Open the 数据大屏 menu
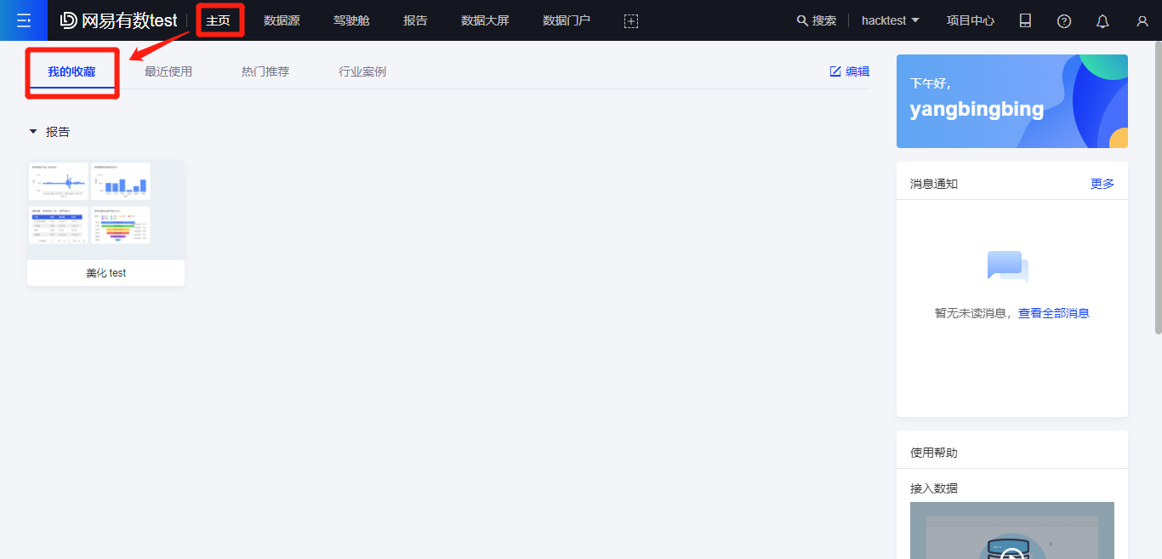 tap(485, 20)
